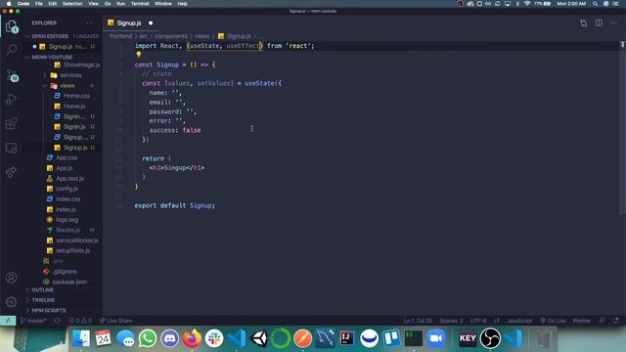
Task: Open the Search view in activity bar
Action: click(x=12, y=50)
